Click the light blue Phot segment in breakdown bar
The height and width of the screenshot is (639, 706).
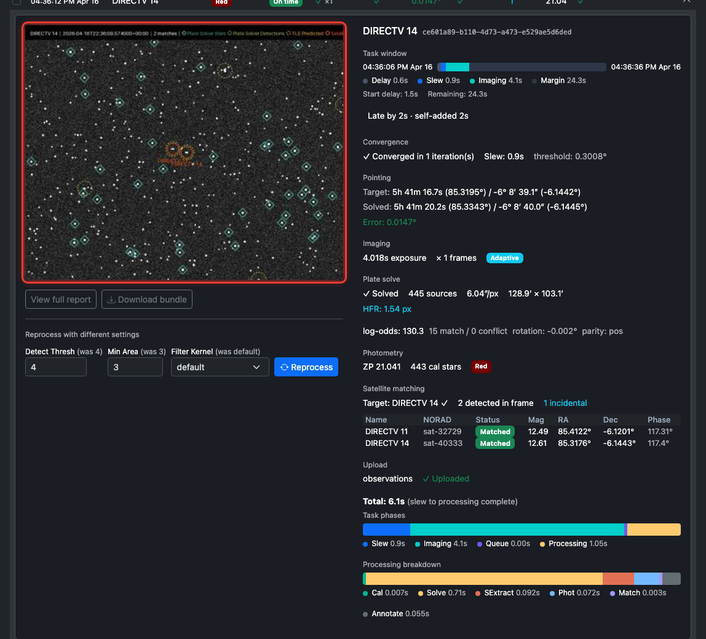click(x=646, y=579)
